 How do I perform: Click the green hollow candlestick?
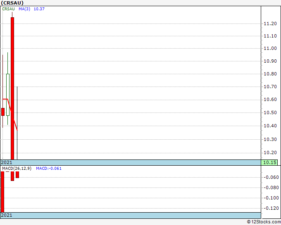pyautogui.click(x=8, y=95)
